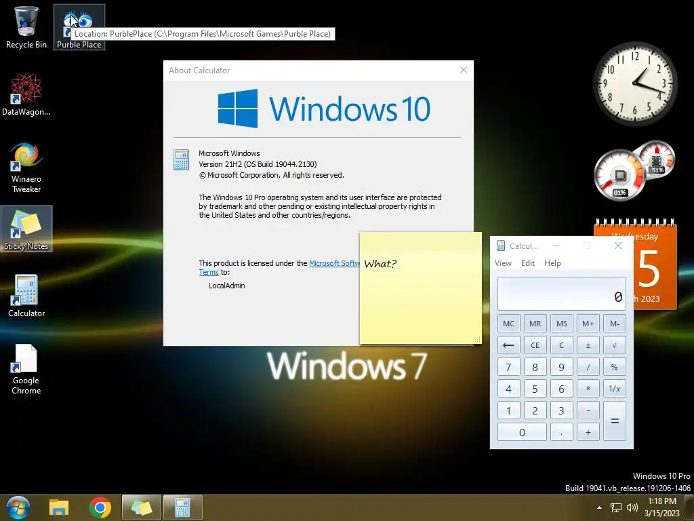Click the 1/x reciprocal button
694x521 pixels.
coord(615,389)
